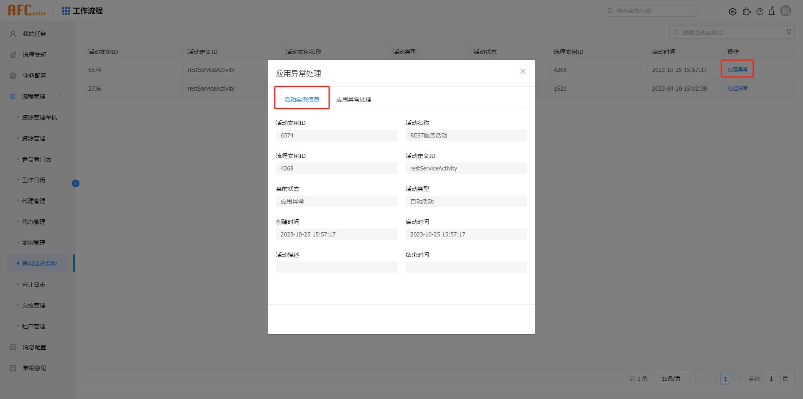The image size is (803, 399).
Task: Click 处理异常 link for instance 6574
Action: [737, 70]
